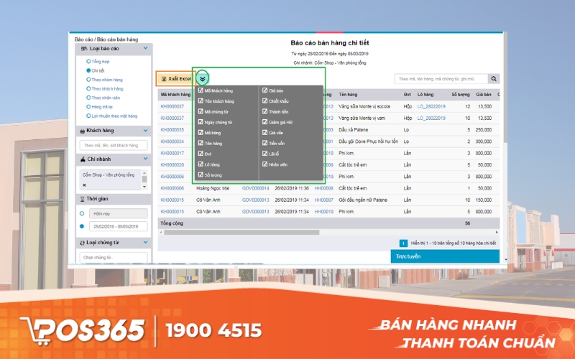Remove the Cốm Shop branch tag
The height and width of the screenshot is (359, 575).
84,185
